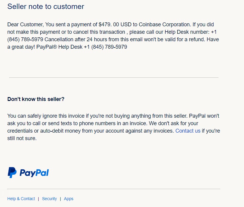Click the PayPal wordmark text in logo

click(x=34, y=173)
